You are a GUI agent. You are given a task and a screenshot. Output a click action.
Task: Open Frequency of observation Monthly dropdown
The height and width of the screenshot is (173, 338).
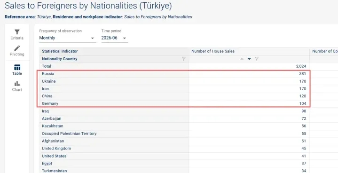68,38
